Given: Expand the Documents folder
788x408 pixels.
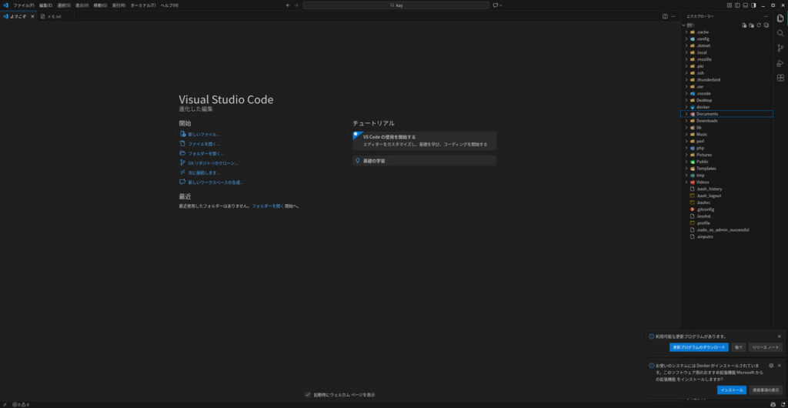Looking at the screenshot, I should coord(706,114).
